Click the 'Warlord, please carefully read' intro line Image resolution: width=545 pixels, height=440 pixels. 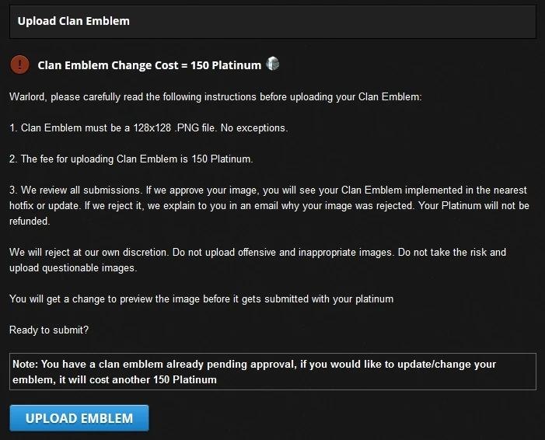click(x=215, y=97)
